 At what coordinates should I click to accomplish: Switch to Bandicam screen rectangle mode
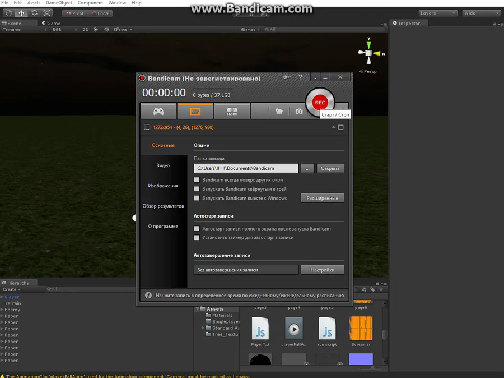pyautogui.click(x=195, y=112)
